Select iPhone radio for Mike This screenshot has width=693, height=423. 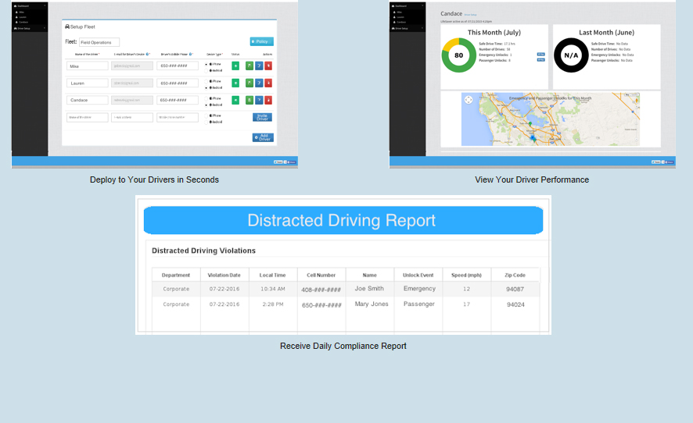tap(206, 64)
